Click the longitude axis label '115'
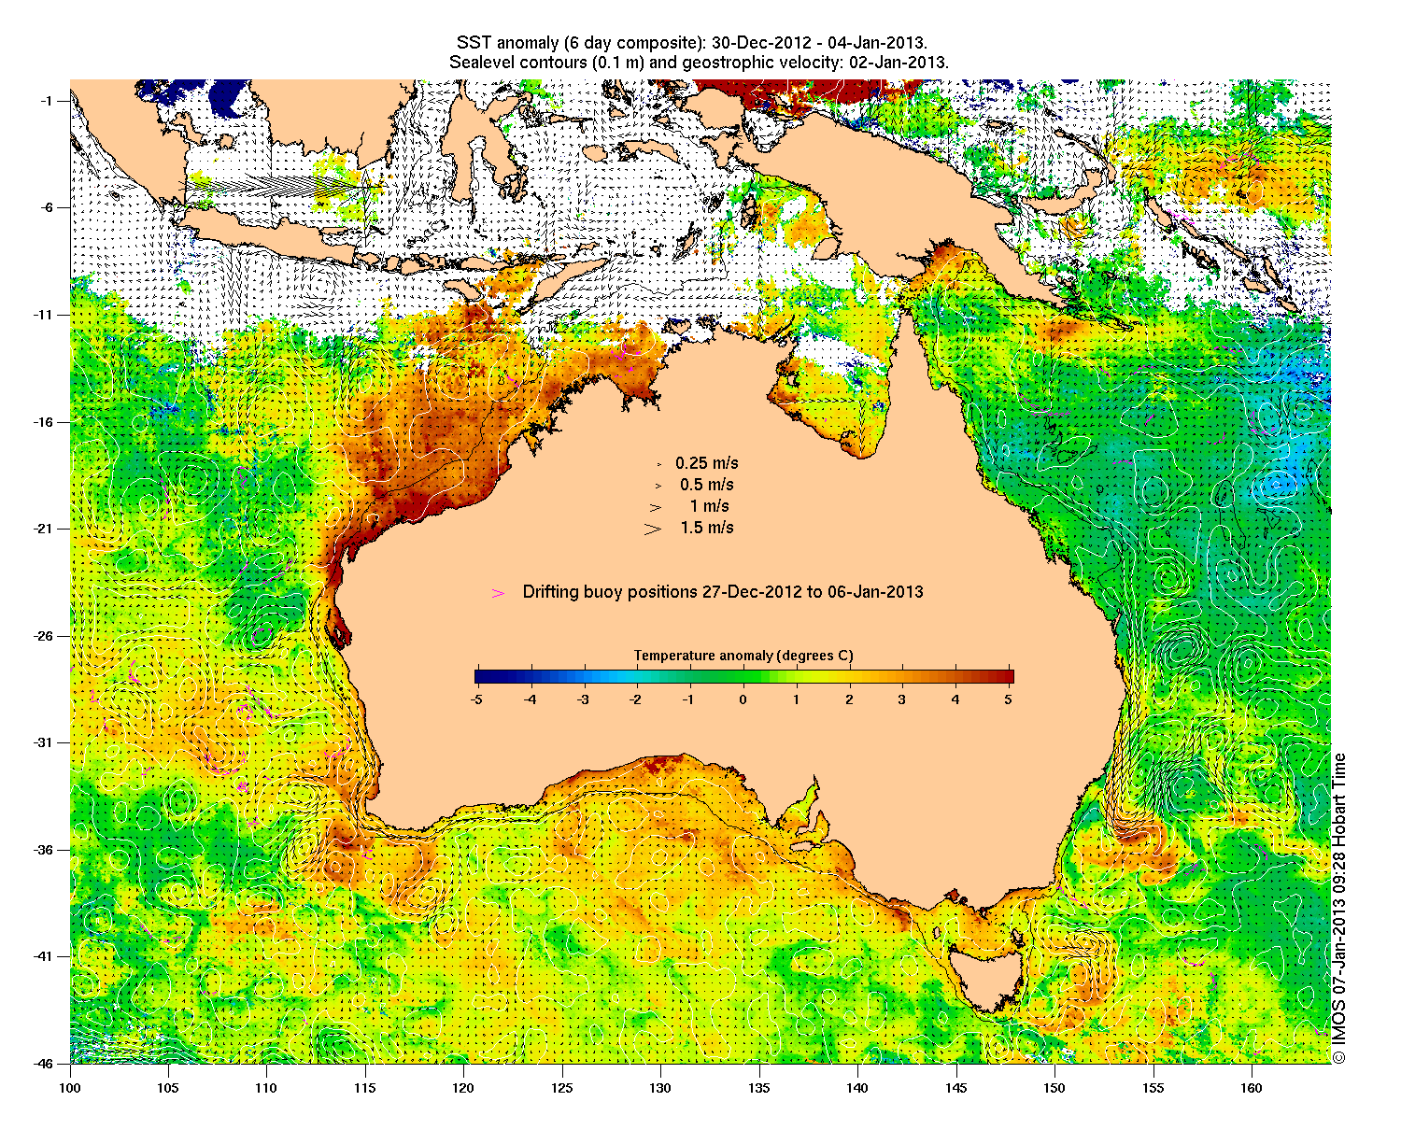Image resolution: width=1401 pixels, height=1144 pixels. 365,1088
